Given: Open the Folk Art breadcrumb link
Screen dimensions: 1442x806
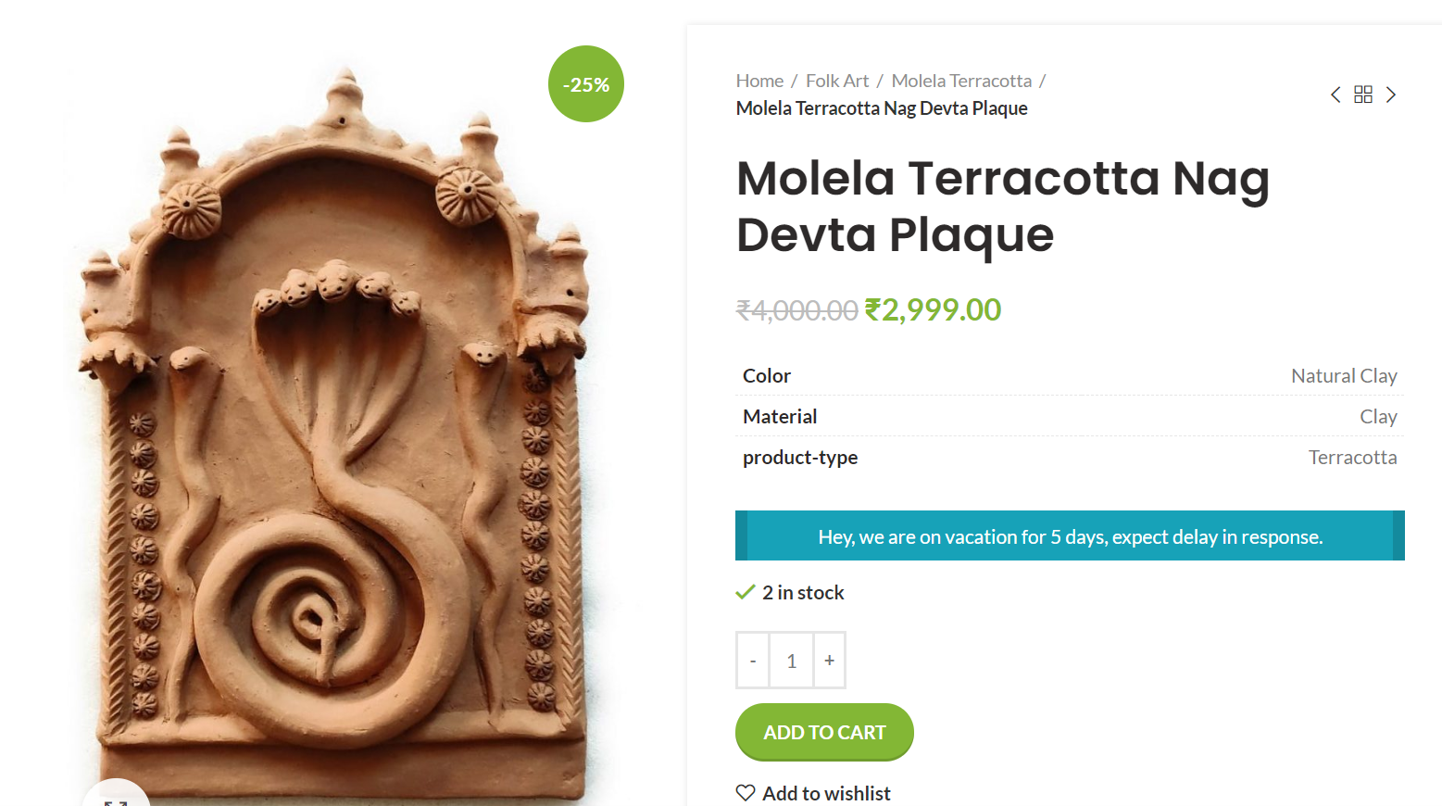Looking at the screenshot, I should pos(837,81).
